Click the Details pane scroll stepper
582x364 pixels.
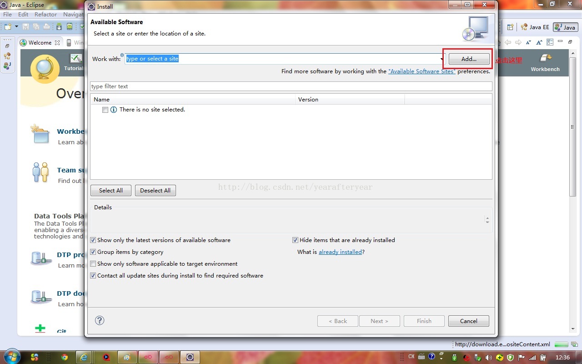pyautogui.click(x=487, y=220)
